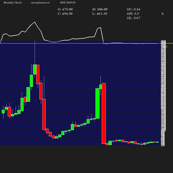Viewport: 173px width, 173px height.
Task: Click the 'OH: 5.8' value
Action: [133, 13]
